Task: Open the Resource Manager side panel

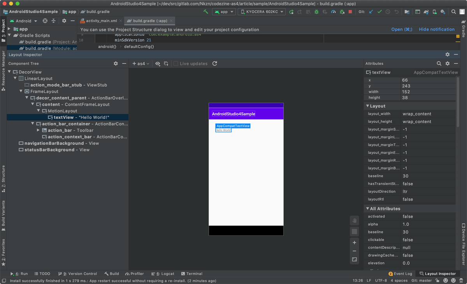Action: [4, 71]
